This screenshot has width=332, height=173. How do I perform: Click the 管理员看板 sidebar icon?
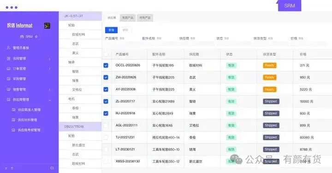tap(8, 48)
